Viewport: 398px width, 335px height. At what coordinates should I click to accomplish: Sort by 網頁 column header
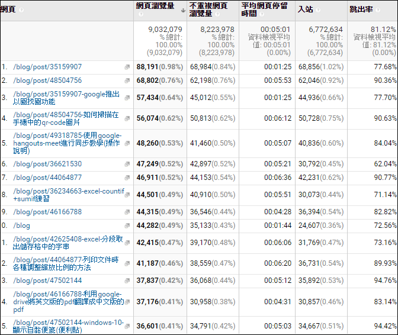coord(8,9)
